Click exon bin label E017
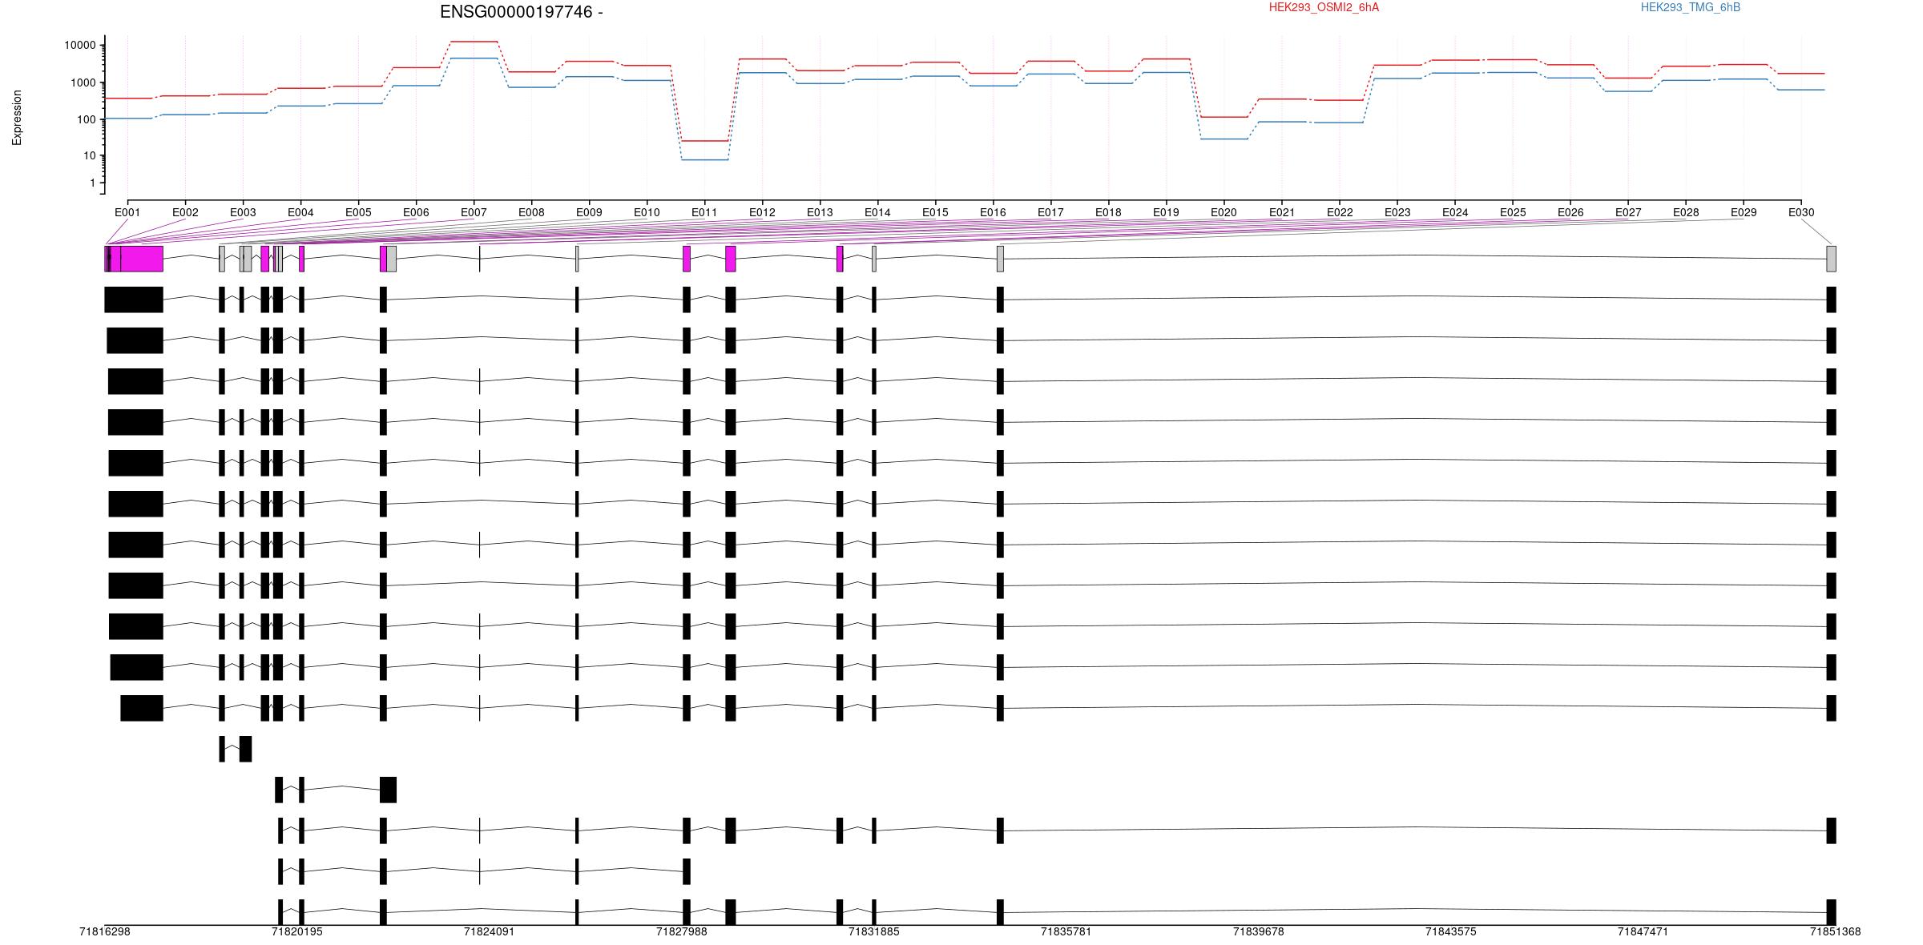Screen dimensions: 1923x945 tap(1050, 212)
